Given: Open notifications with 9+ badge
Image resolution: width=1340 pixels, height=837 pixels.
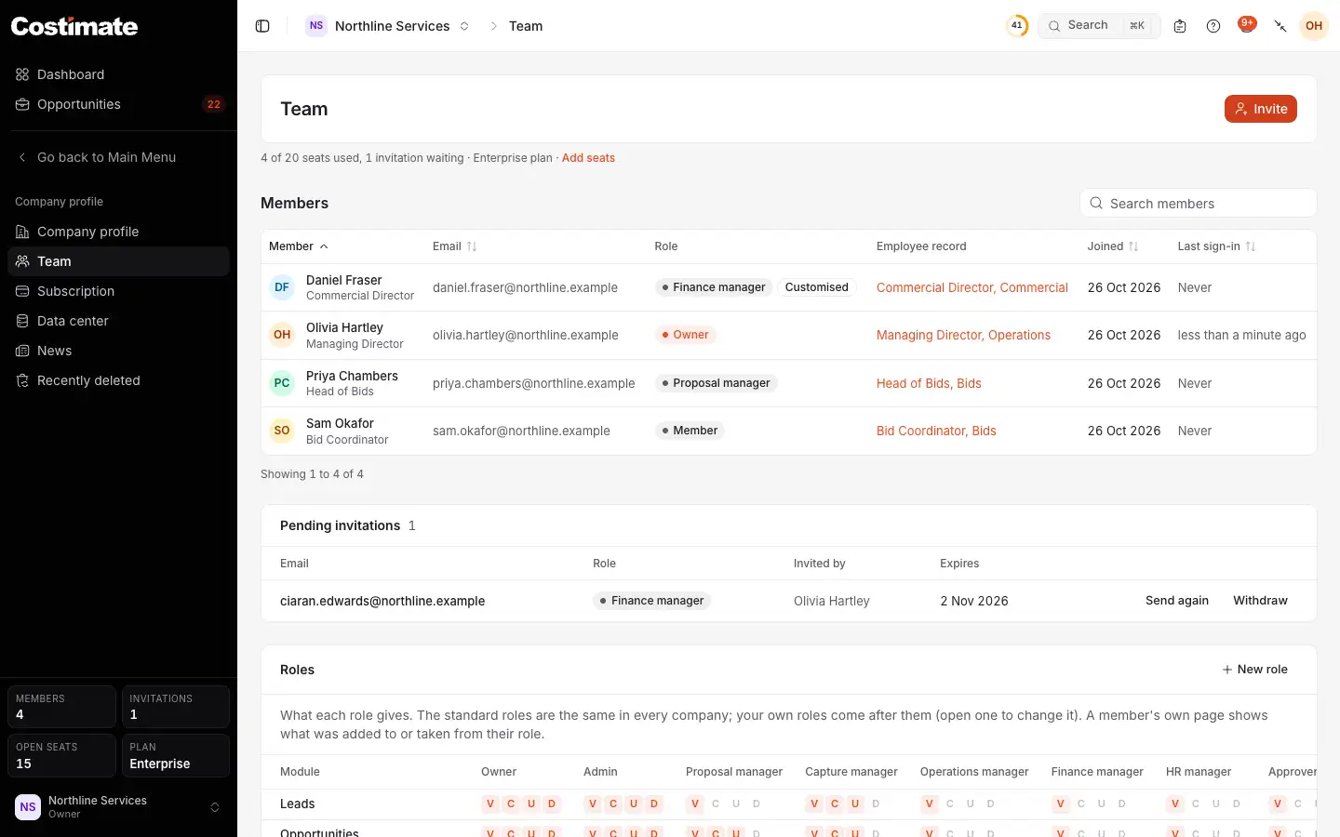Looking at the screenshot, I should point(1247,25).
